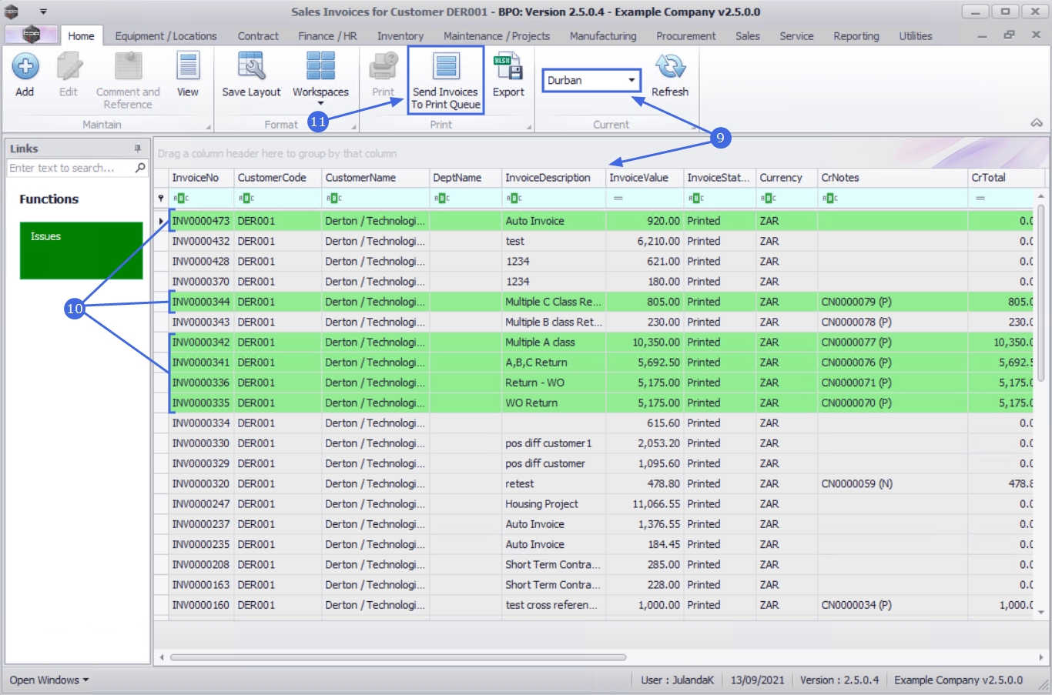Click the magnifier search icon in Links
The width and height of the screenshot is (1052, 695).
[x=140, y=168]
